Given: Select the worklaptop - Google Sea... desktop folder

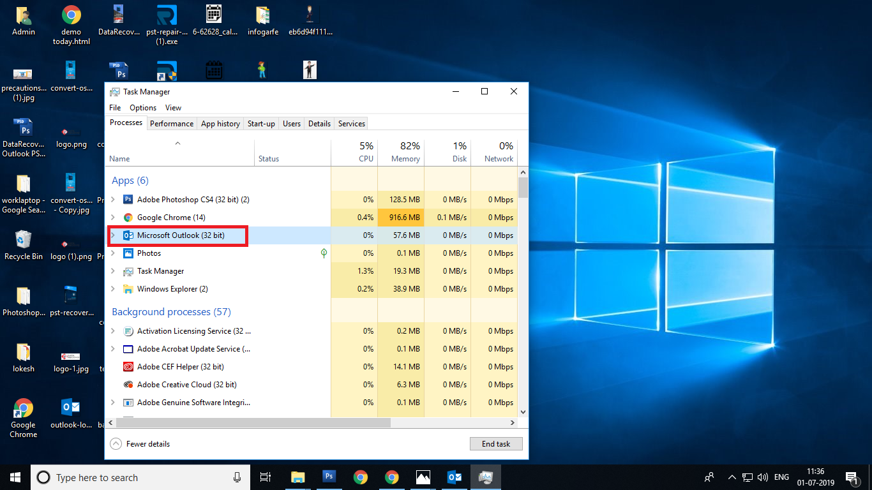Looking at the screenshot, I should [x=24, y=194].
